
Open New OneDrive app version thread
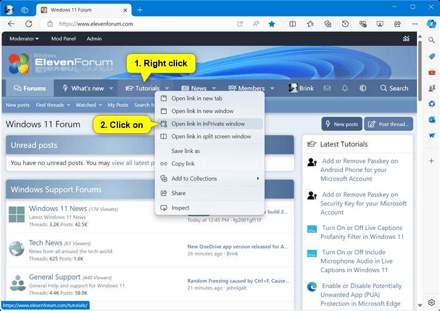tap(238, 246)
